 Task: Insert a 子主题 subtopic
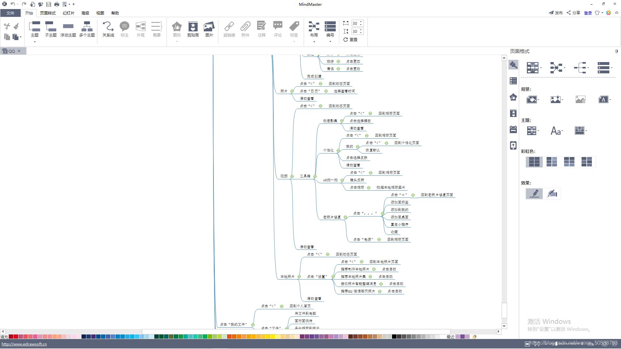pyautogui.click(x=50, y=29)
